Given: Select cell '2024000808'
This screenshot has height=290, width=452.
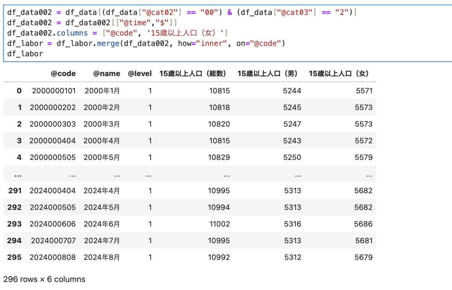Looking at the screenshot, I should [53, 257].
